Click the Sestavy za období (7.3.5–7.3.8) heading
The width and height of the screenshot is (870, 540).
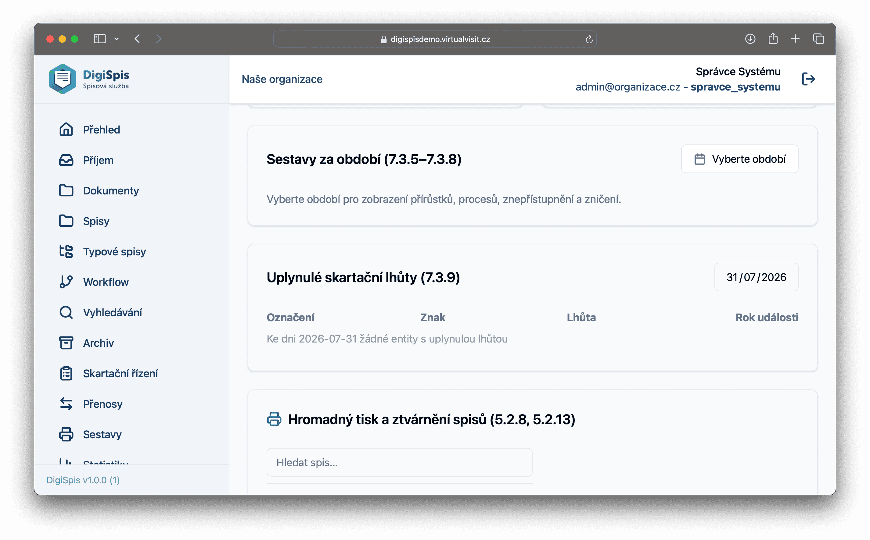point(364,159)
